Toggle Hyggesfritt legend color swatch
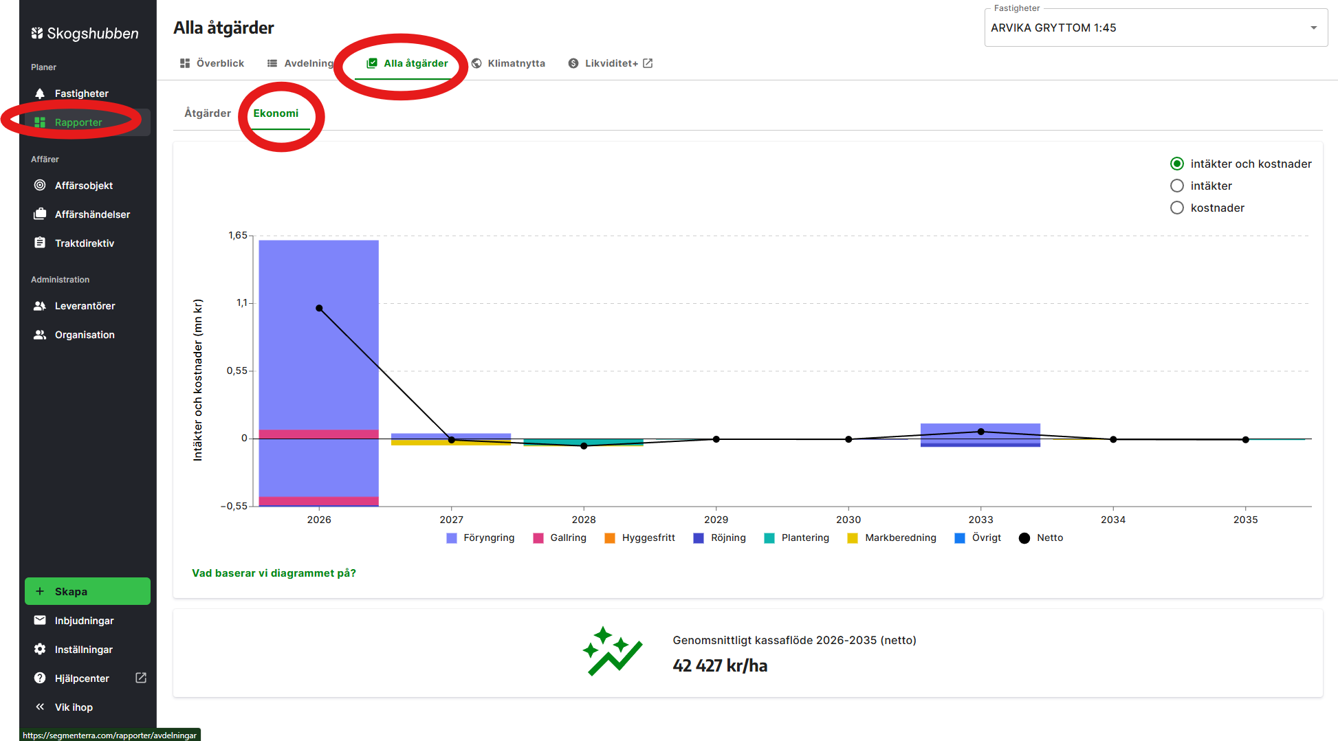Image resolution: width=1338 pixels, height=741 pixels. coord(610,538)
